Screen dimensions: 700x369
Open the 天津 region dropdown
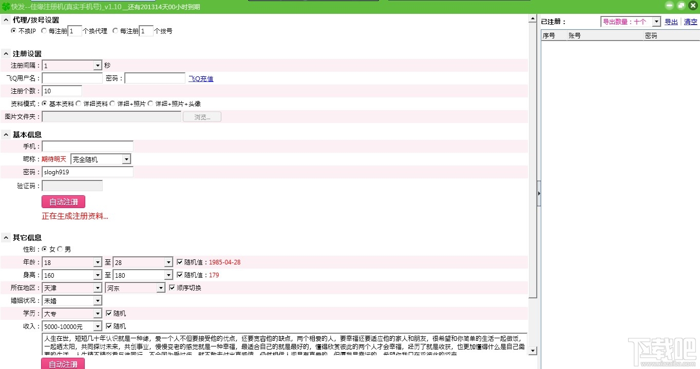pos(98,288)
